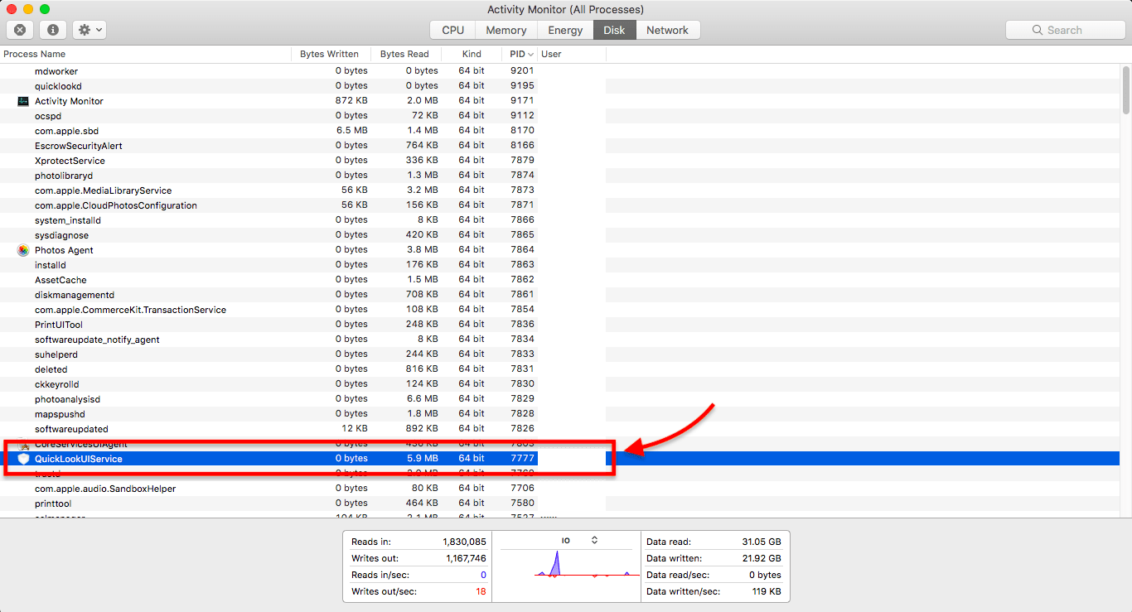
Task: Switch to the CPU tab
Action: [x=452, y=30]
